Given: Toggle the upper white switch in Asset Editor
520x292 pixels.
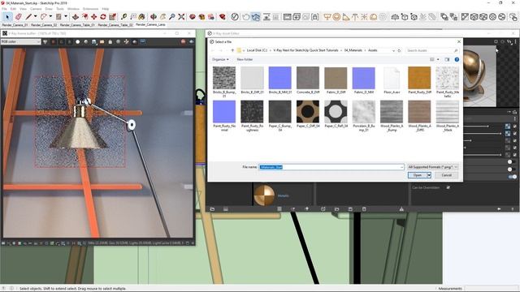Looking at the screenshot, I should point(511,162).
